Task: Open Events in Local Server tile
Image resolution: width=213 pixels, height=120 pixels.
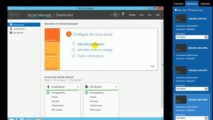Action: coord(55,97)
